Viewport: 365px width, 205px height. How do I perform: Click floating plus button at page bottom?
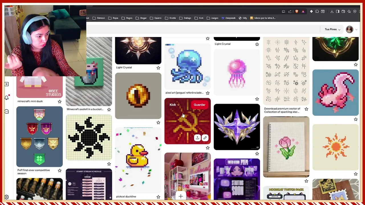181,196
